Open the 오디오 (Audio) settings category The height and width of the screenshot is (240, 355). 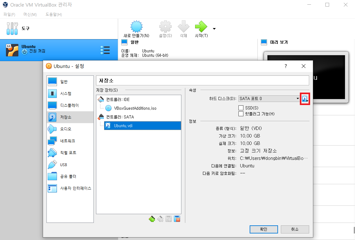point(70,129)
